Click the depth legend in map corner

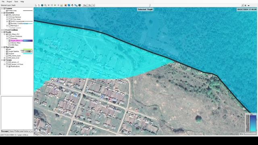[251, 122]
